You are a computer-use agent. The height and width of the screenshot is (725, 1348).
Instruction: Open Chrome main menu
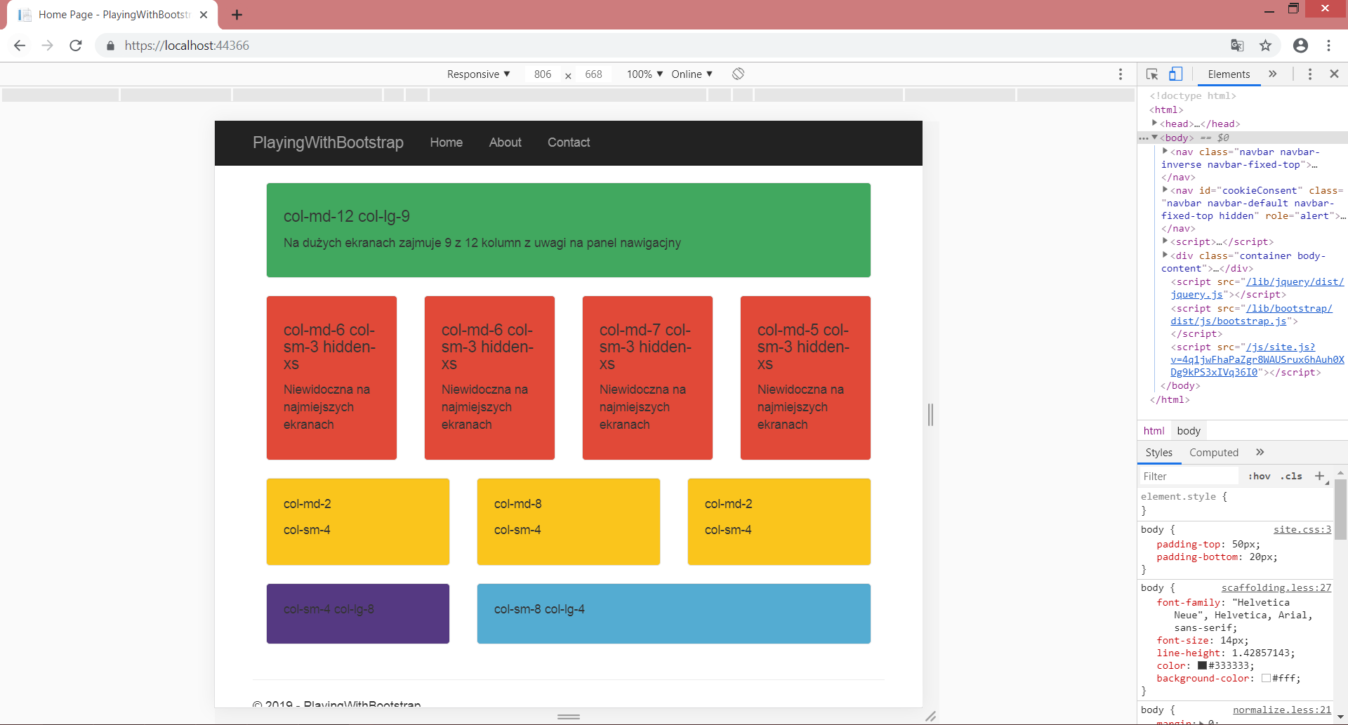click(1328, 46)
